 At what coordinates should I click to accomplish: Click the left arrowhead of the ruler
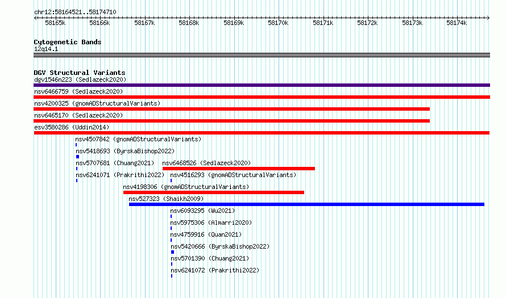point(35,18)
